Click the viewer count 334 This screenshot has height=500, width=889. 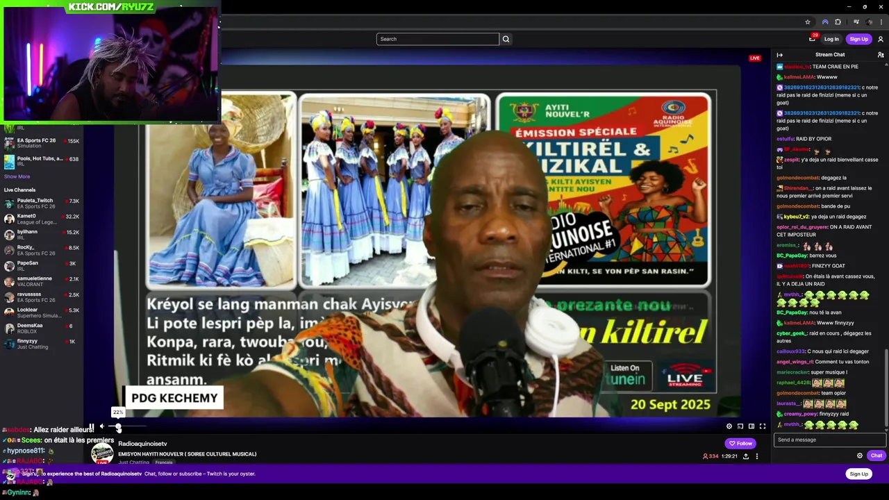711,456
